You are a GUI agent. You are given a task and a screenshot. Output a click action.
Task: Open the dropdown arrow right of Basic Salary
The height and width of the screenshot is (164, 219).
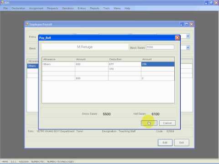(x=188, y=48)
